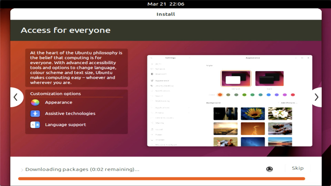Click the busy spinner icon beside Skip
Image resolution: width=331 pixels, height=186 pixels.
269,169
